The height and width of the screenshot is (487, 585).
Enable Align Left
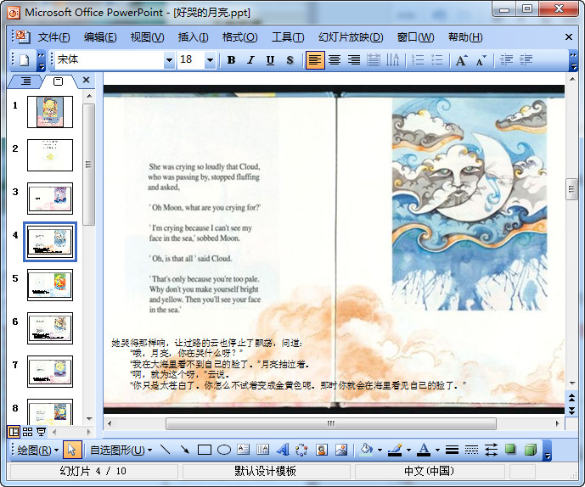coord(315,60)
